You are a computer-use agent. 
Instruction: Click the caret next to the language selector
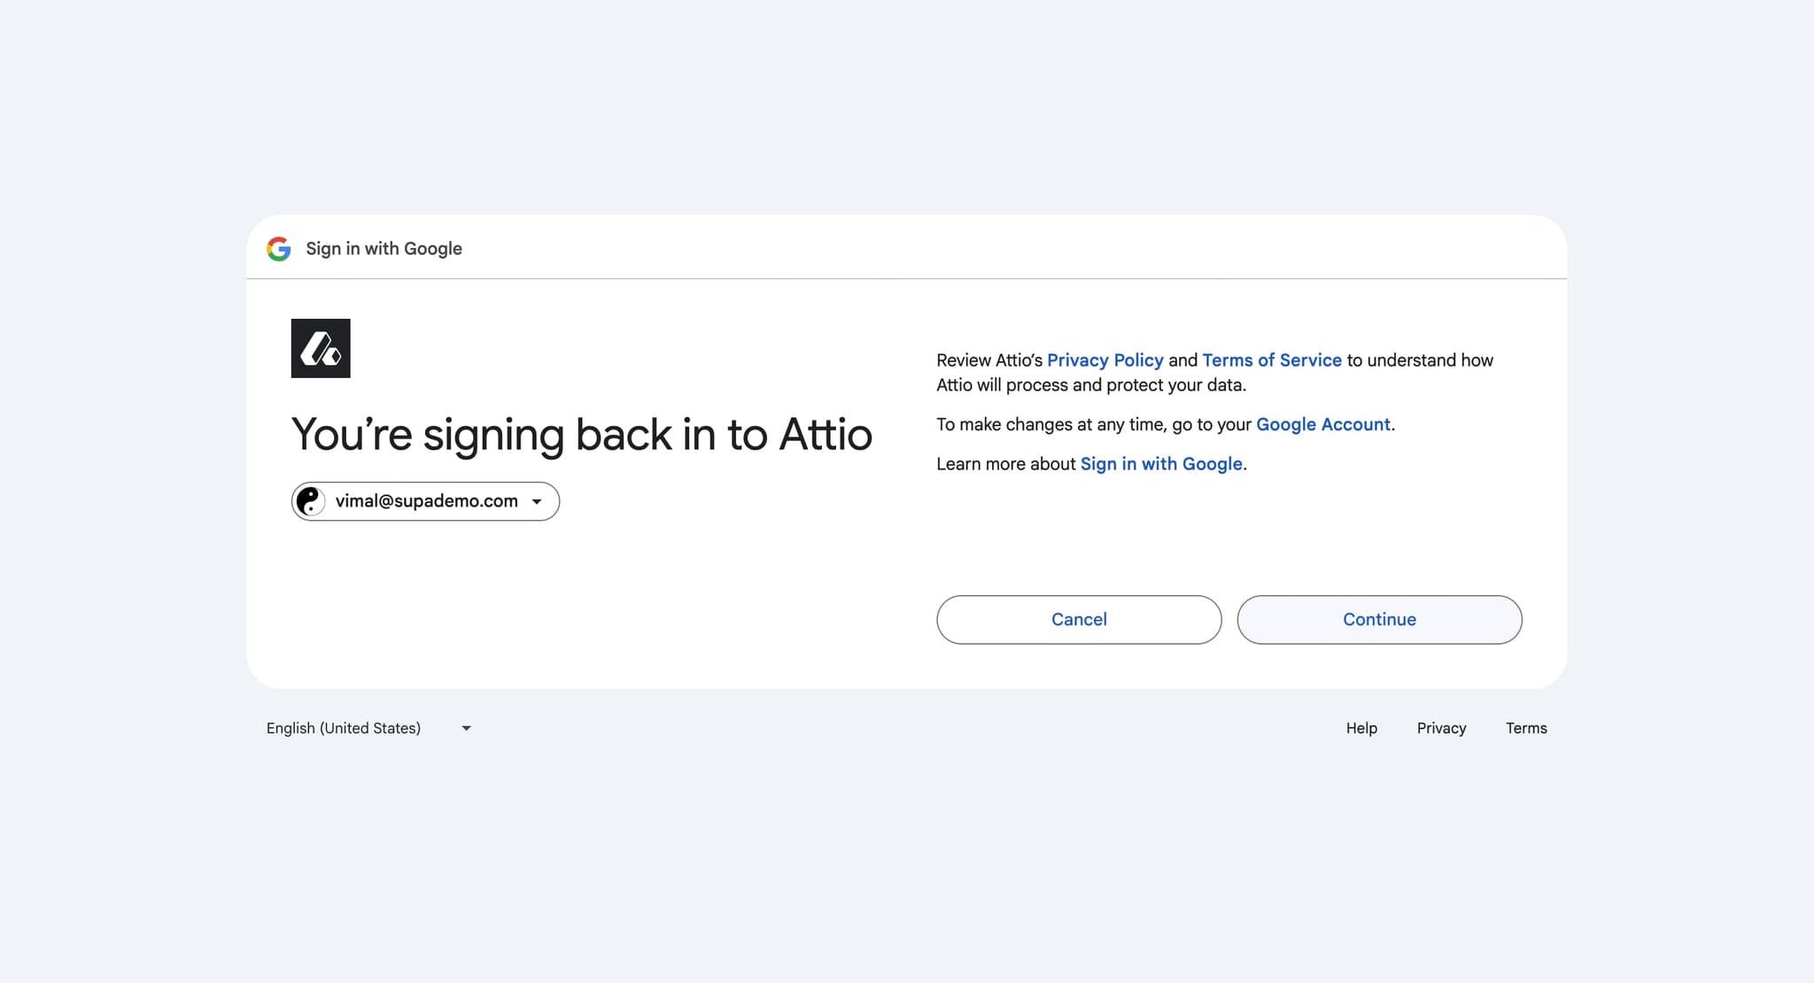(x=467, y=728)
